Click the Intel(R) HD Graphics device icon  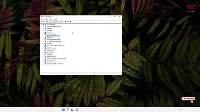(47, 36)
